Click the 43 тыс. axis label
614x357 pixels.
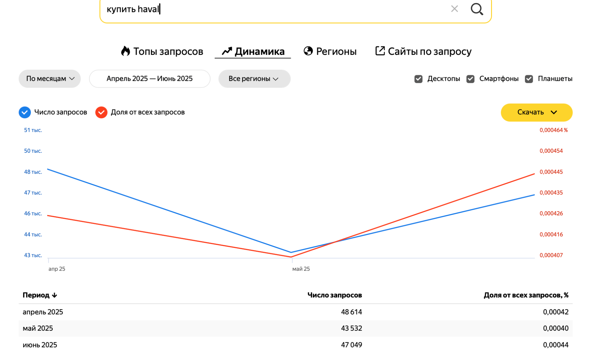33,255
